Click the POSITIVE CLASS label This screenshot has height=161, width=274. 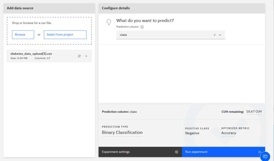197,129
